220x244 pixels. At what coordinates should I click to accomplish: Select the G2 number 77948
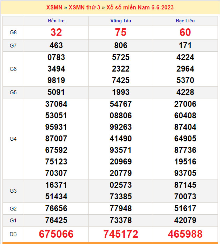click(x=121, y=208)
